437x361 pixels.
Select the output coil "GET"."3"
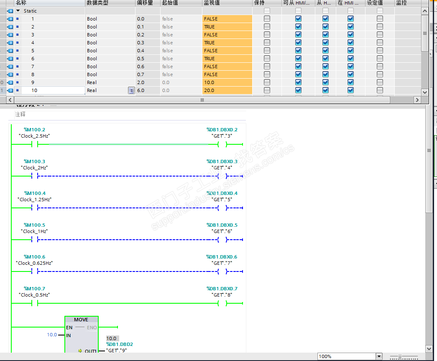click(x=222, y=144)
